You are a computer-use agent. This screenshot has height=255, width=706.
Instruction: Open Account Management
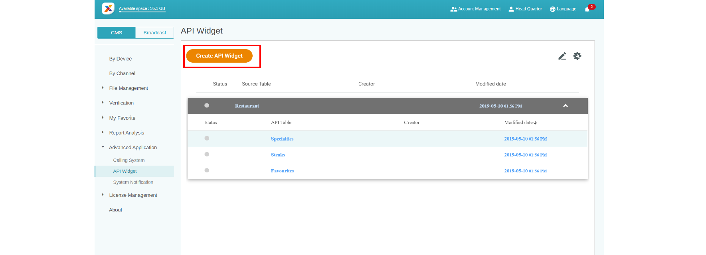[x=475, y=9]
